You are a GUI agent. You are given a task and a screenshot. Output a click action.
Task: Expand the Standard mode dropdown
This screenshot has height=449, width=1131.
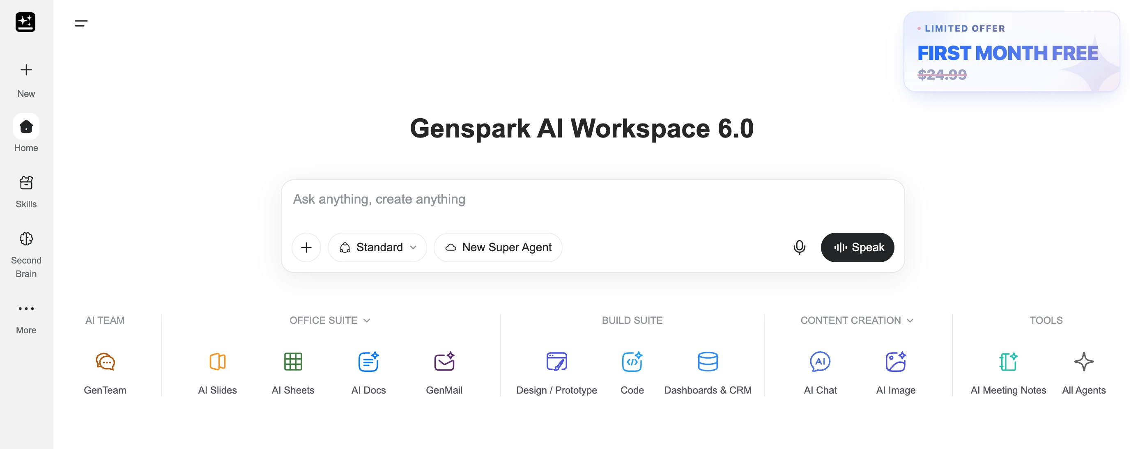pyautogui.click(x=377, y=247)
